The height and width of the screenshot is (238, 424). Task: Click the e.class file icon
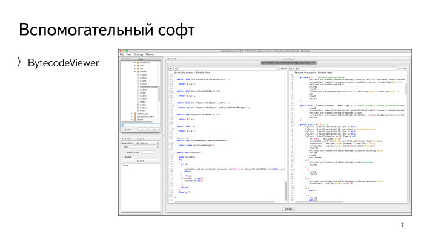[138, 90]
